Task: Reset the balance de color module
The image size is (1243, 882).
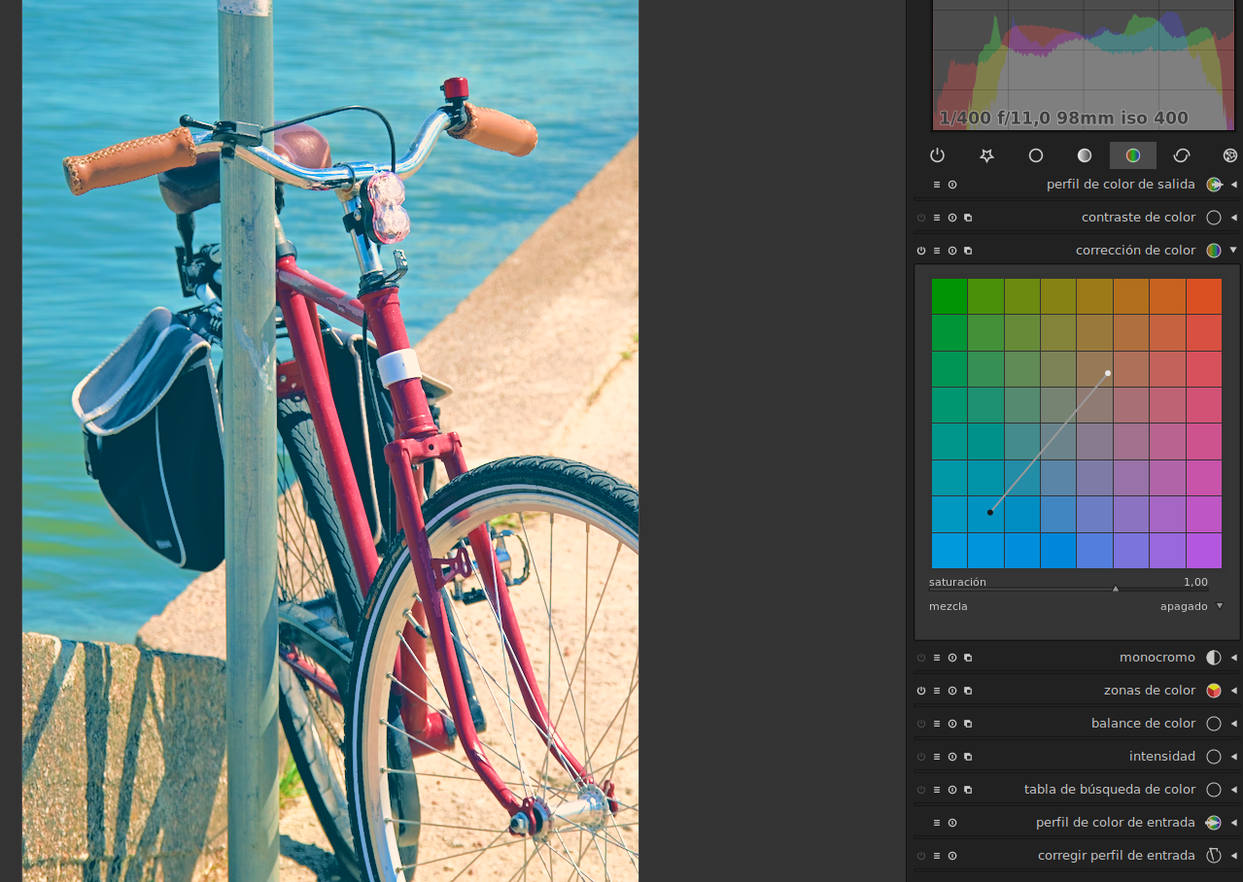Action: 952,724
